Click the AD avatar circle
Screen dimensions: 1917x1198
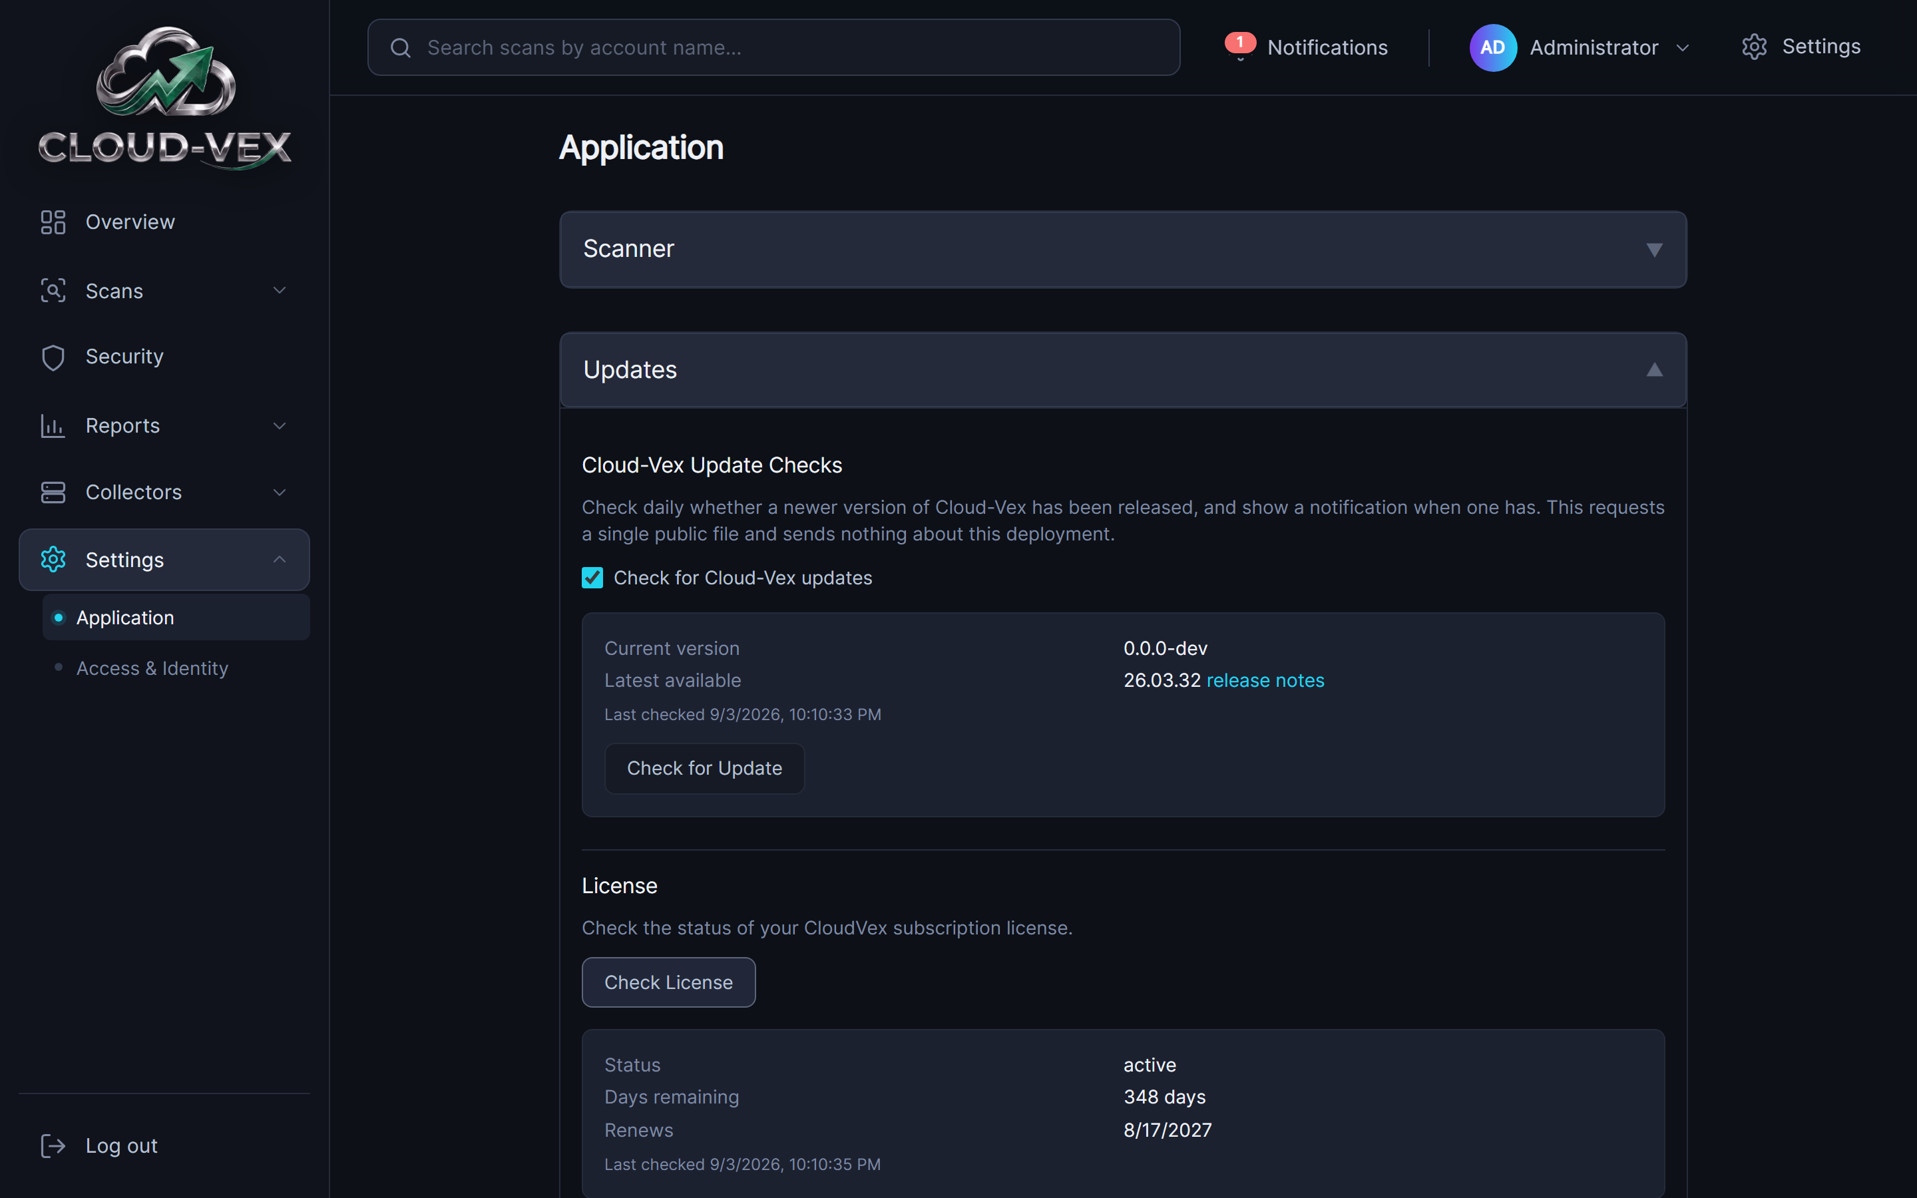click(1493, 47)
